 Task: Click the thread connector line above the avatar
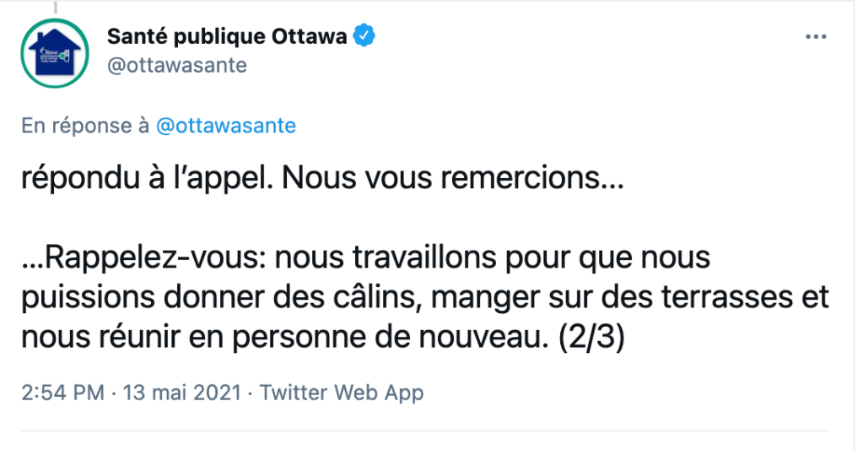point(56,5)
